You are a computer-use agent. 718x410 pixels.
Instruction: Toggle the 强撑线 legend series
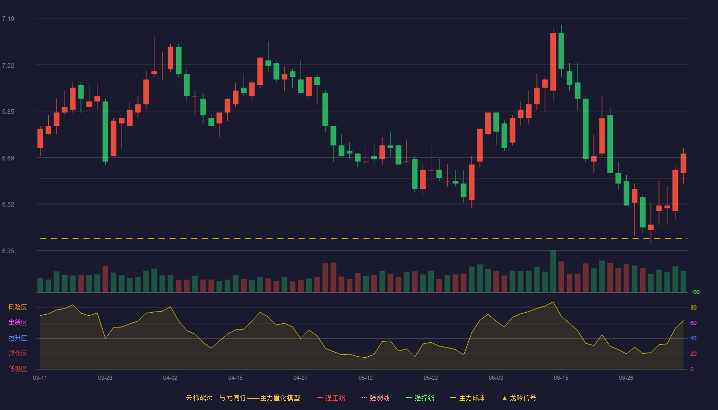pos(420,398)
